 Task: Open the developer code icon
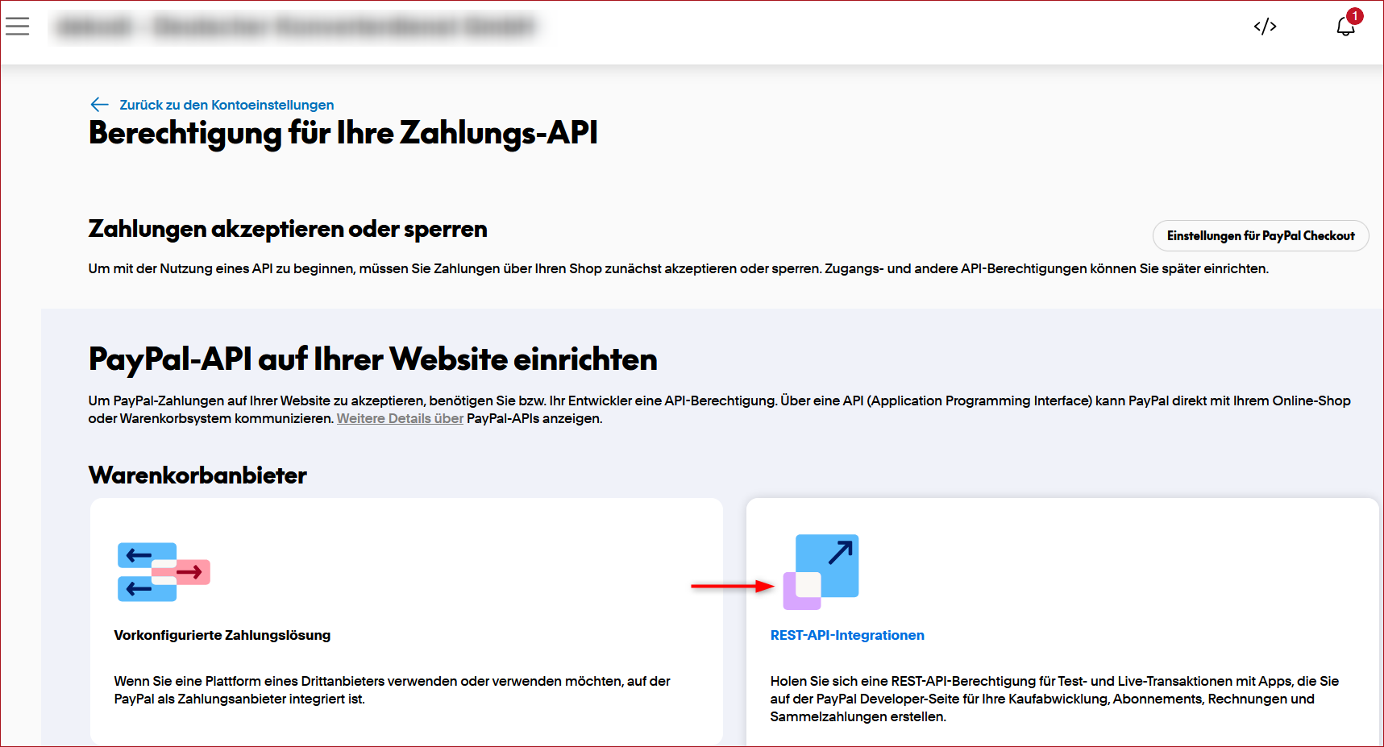1265,27
